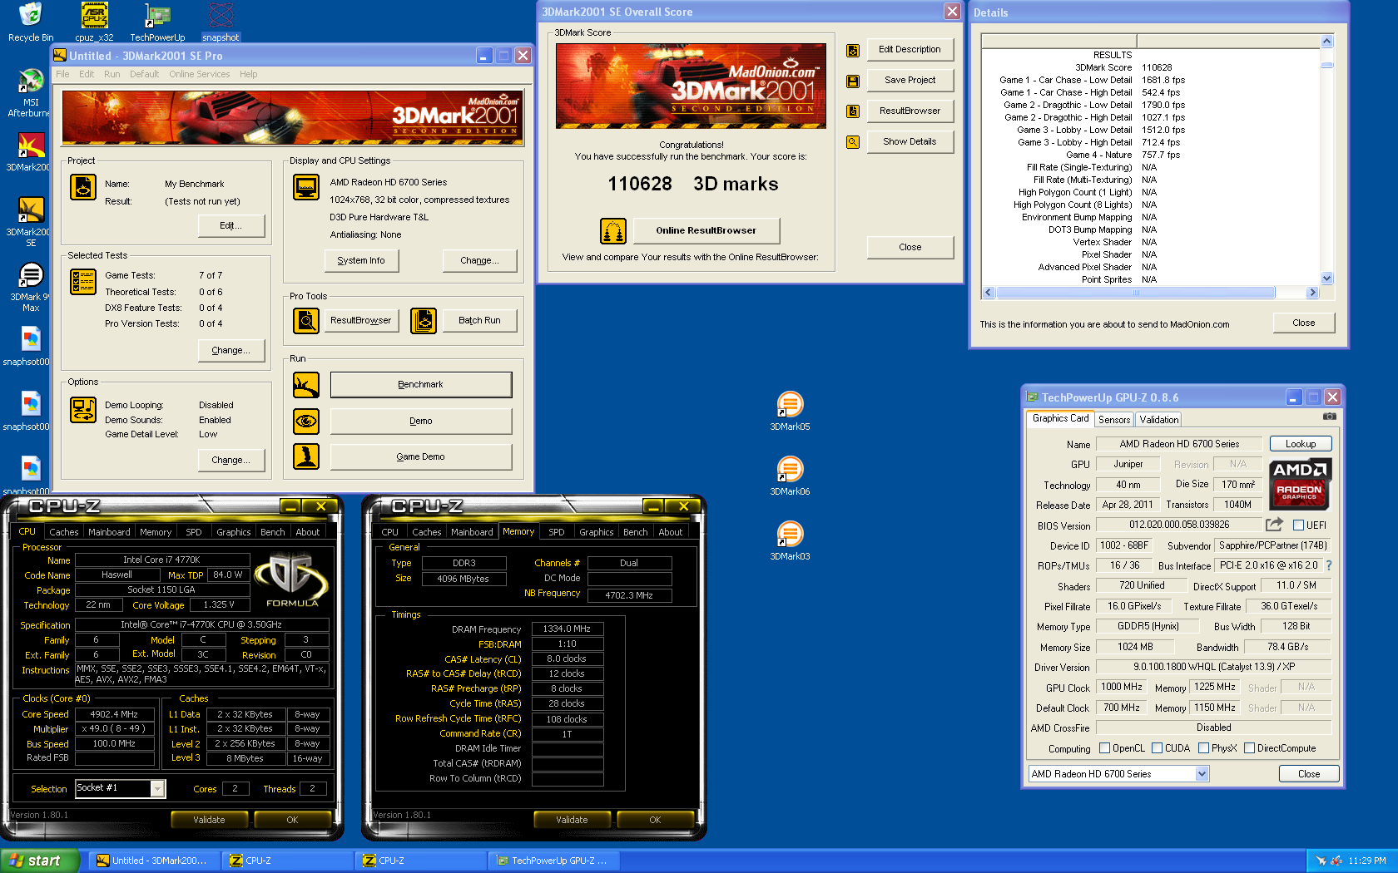The height and width of the screenshot is (873, 1398).
Task: Click the ResultBrowser magnifier icon in Pro Tools
Action: [x=306, y=320]
